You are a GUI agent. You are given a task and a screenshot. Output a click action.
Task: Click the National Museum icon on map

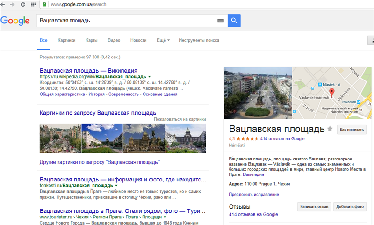[x=360, y=110]
